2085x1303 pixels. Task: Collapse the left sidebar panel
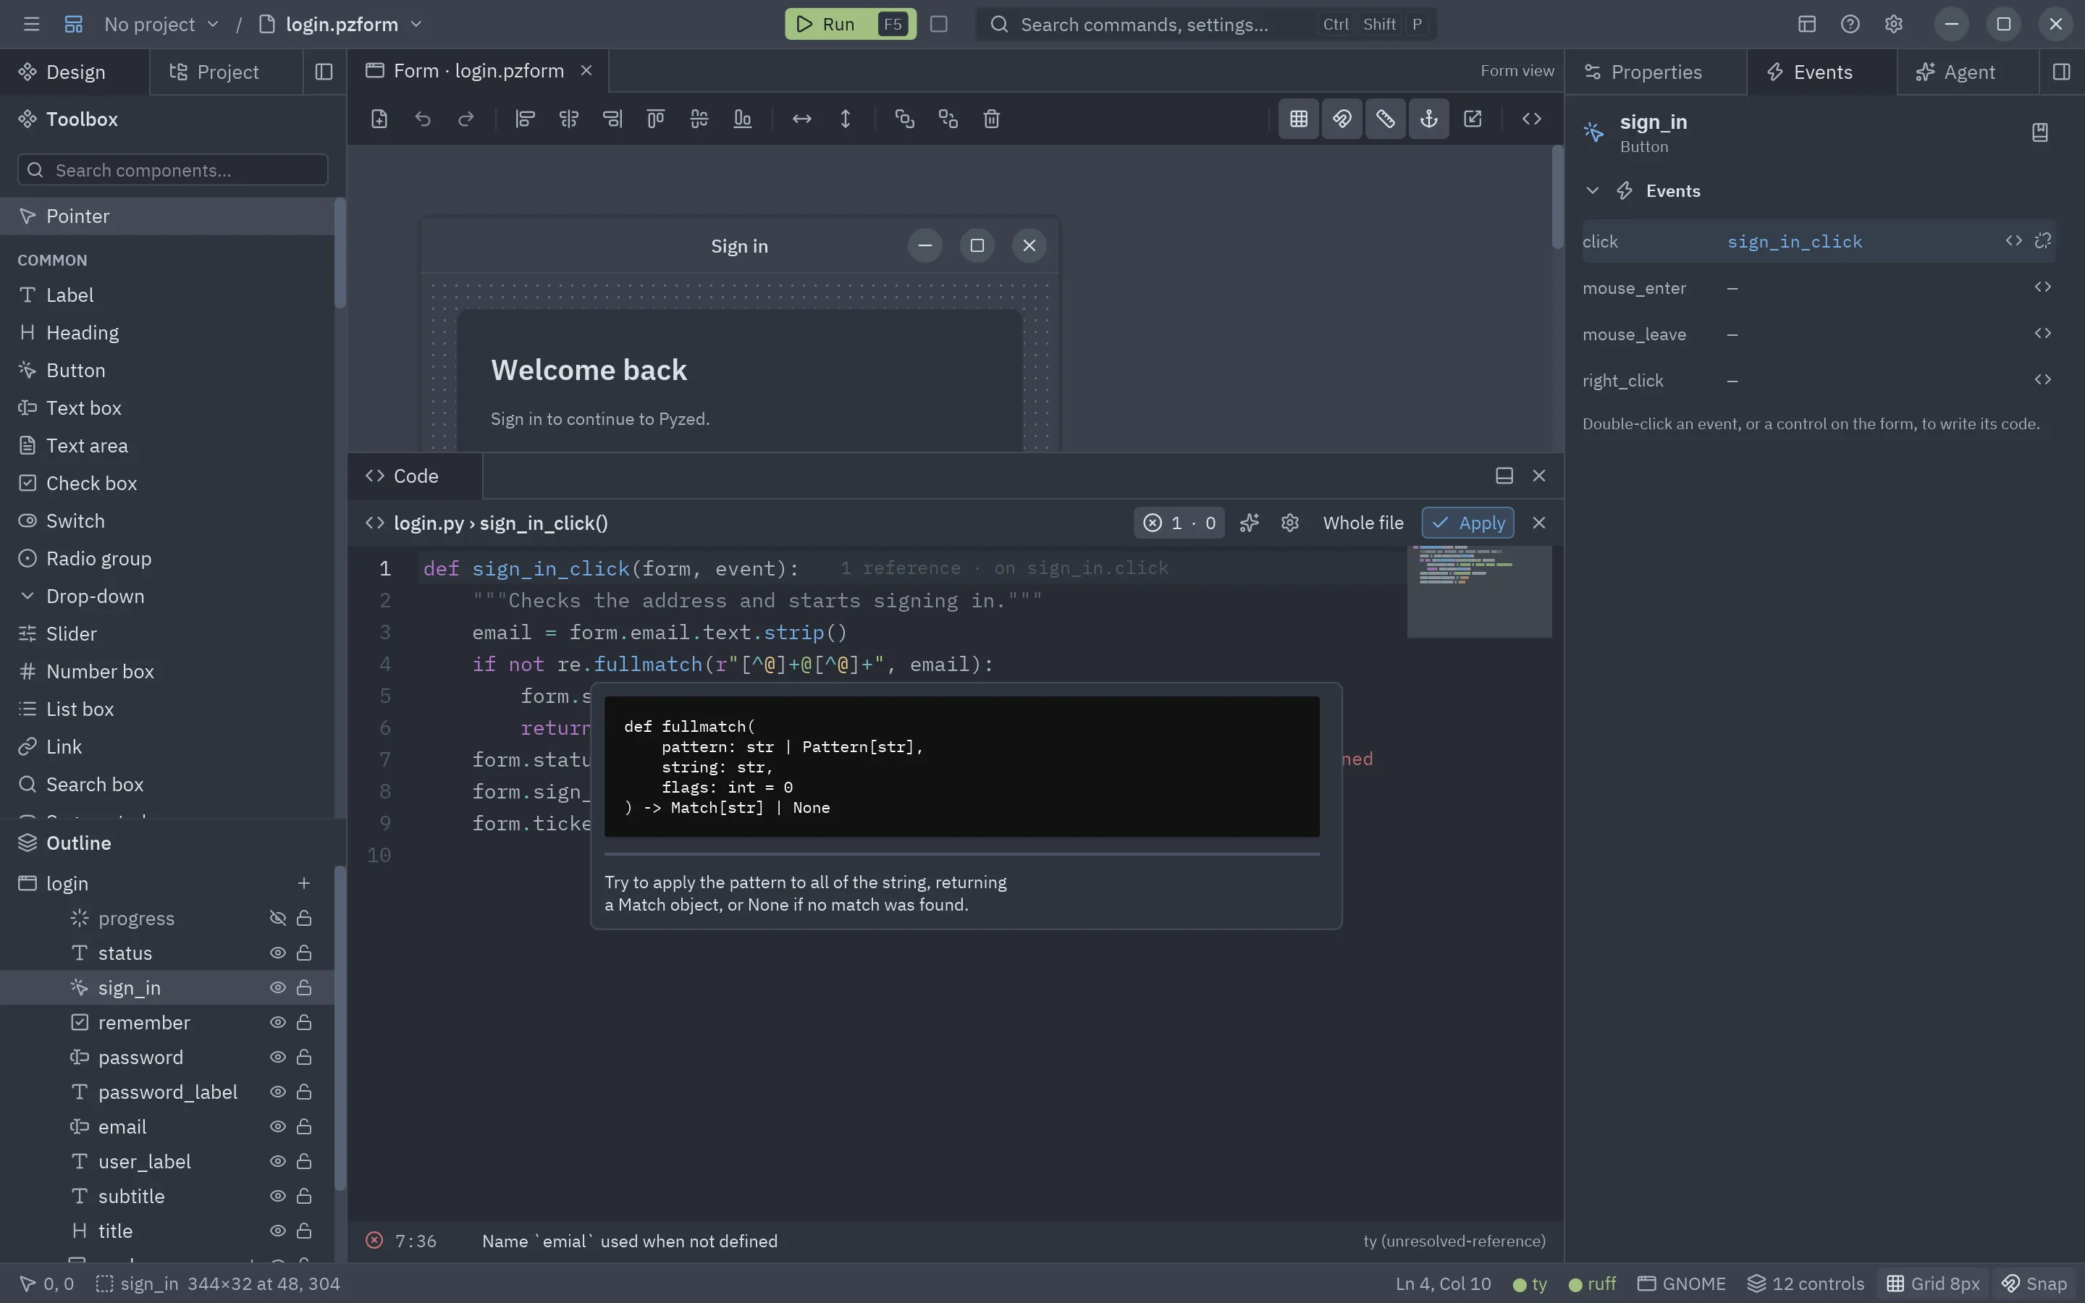click(324, 72)
